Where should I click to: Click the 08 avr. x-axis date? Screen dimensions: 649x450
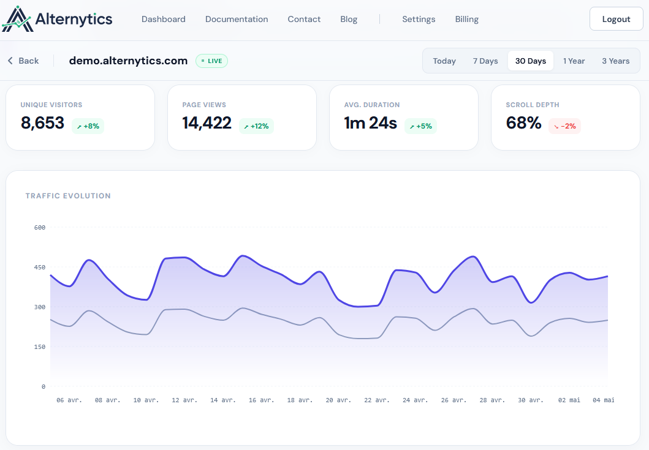click(x=108, y=400)
